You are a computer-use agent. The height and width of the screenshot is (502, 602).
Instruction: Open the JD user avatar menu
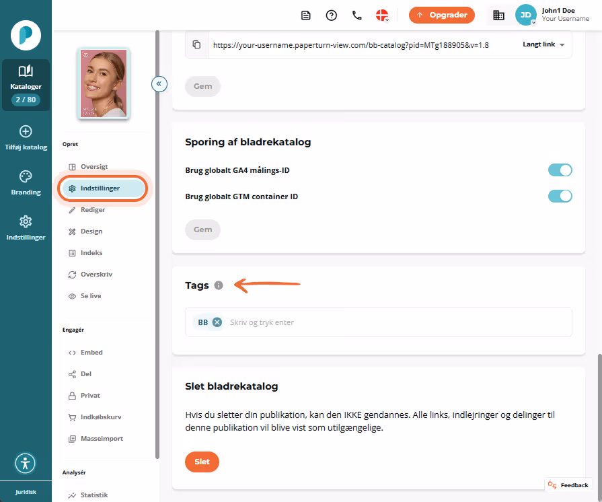pos(525,15)
